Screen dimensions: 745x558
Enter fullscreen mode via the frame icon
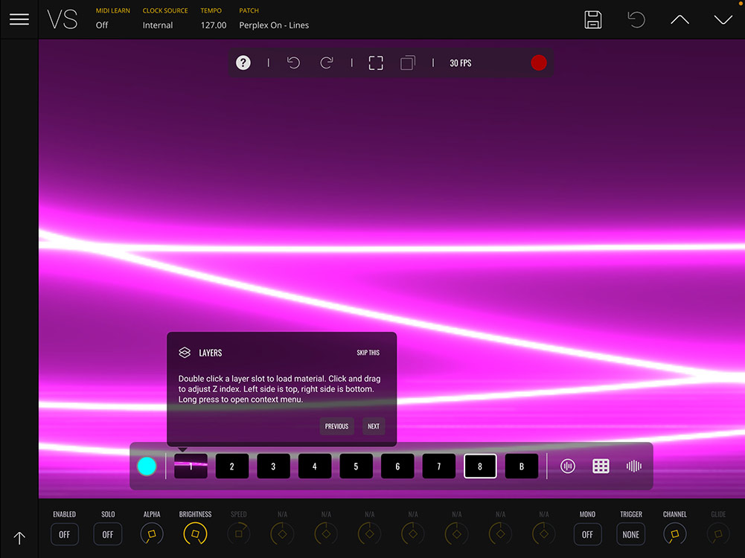coord(376,63)
